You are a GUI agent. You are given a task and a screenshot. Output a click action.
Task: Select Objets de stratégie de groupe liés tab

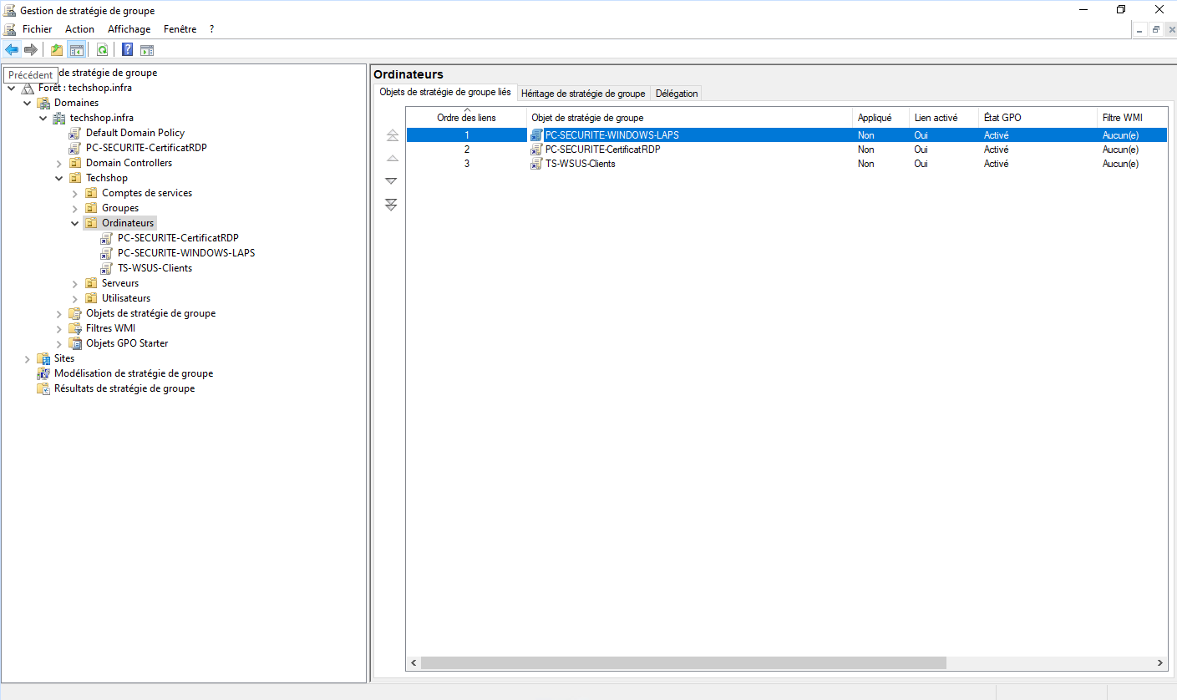[445, 92]
